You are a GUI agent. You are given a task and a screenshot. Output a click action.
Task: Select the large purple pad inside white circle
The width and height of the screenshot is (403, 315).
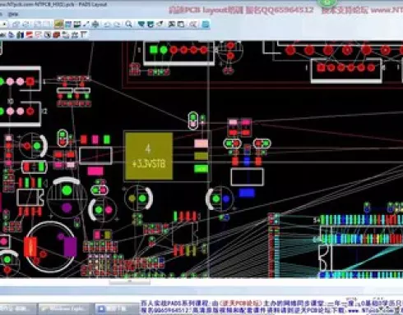pos(71,247)
